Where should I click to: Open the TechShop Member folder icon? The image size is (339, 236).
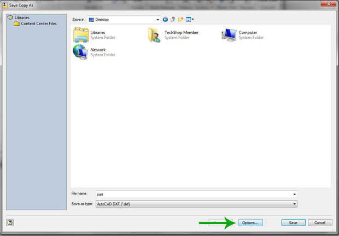154,35
